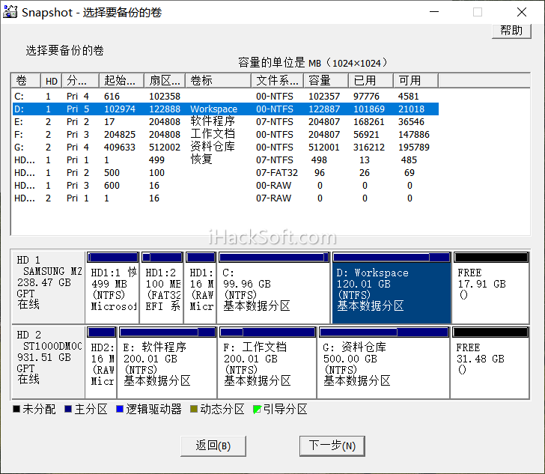Click the D: row used value 101869

(x=369, y=109)
